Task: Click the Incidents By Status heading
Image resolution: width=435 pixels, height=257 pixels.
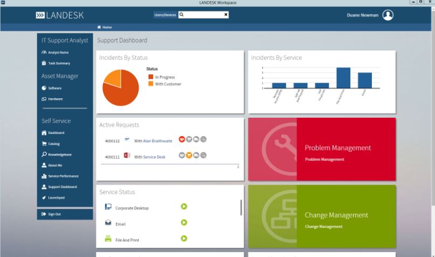Action: coord(123,58)
